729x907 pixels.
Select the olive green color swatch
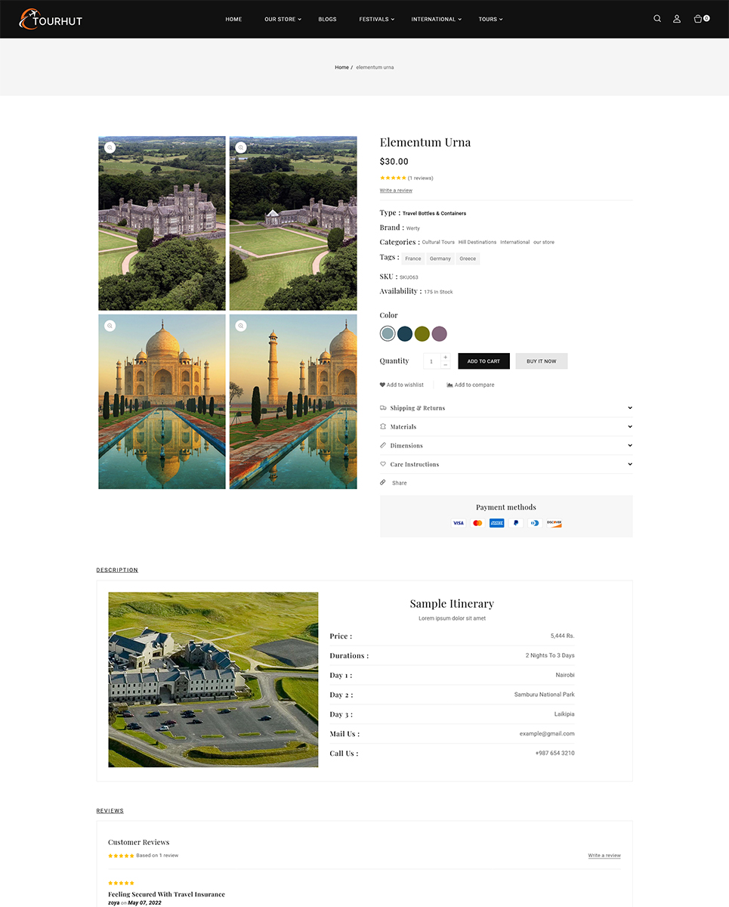[422, 333]
